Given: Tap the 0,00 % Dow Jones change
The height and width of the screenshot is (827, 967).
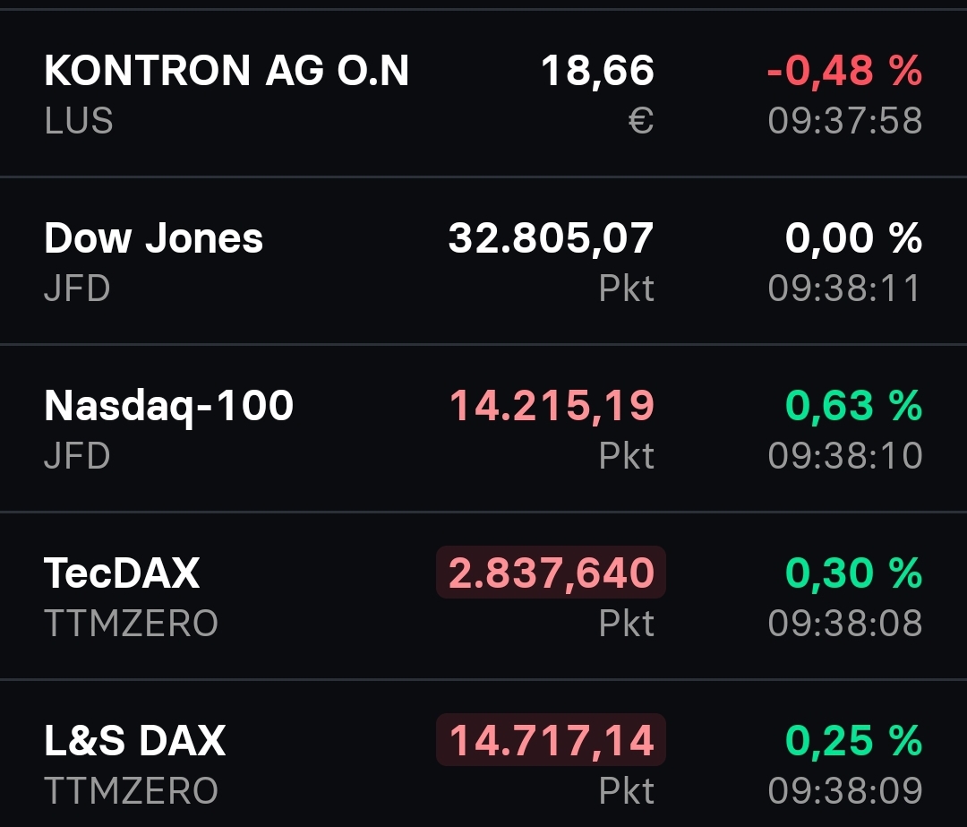Looking at the screenshot, I should (x=853, y=238).
